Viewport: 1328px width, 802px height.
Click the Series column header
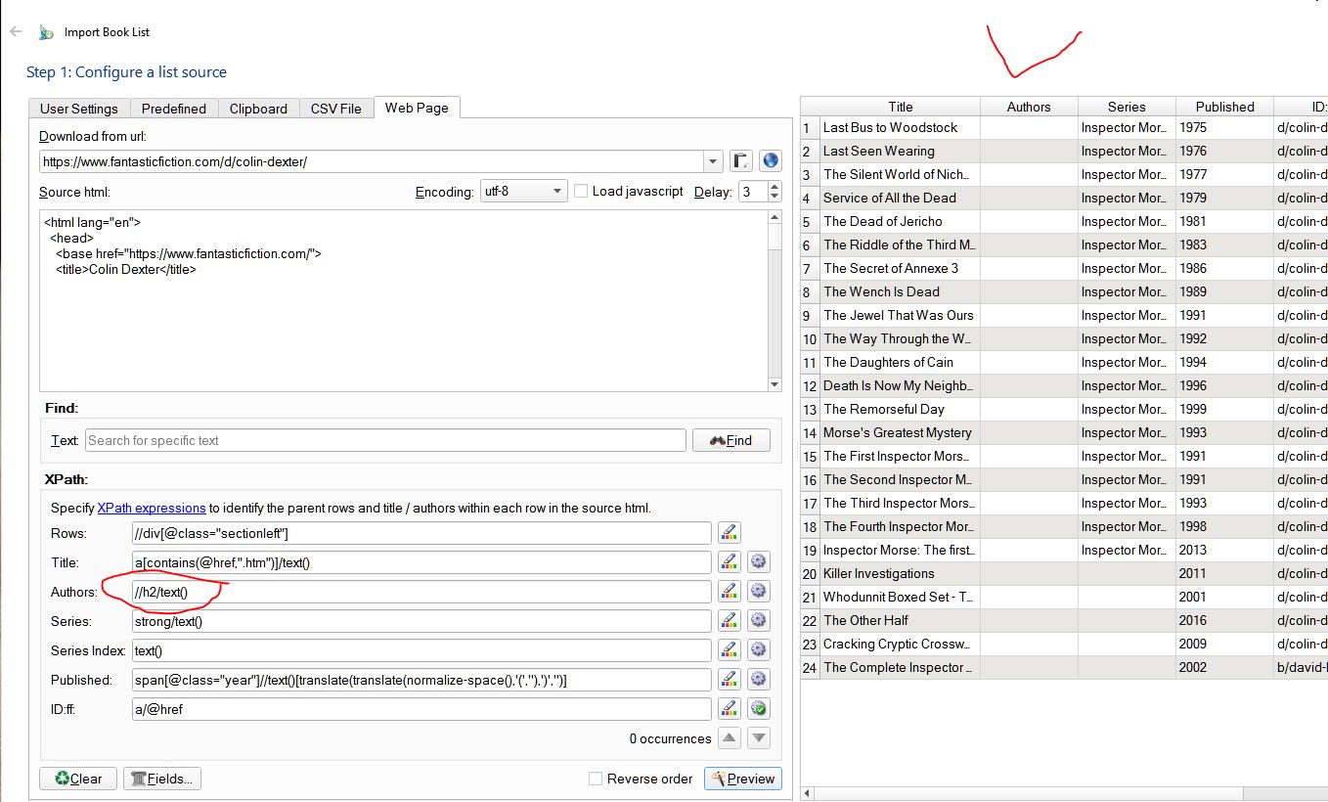tap(1127, 107)
